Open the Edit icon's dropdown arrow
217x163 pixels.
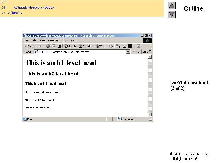[134, 46]
